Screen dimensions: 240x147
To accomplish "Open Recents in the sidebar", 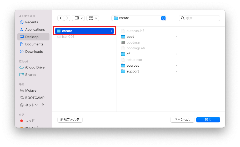I will pyautogui.click(x=33, y=22).
